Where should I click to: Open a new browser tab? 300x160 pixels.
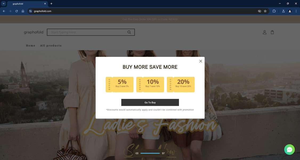coord(51,4)
